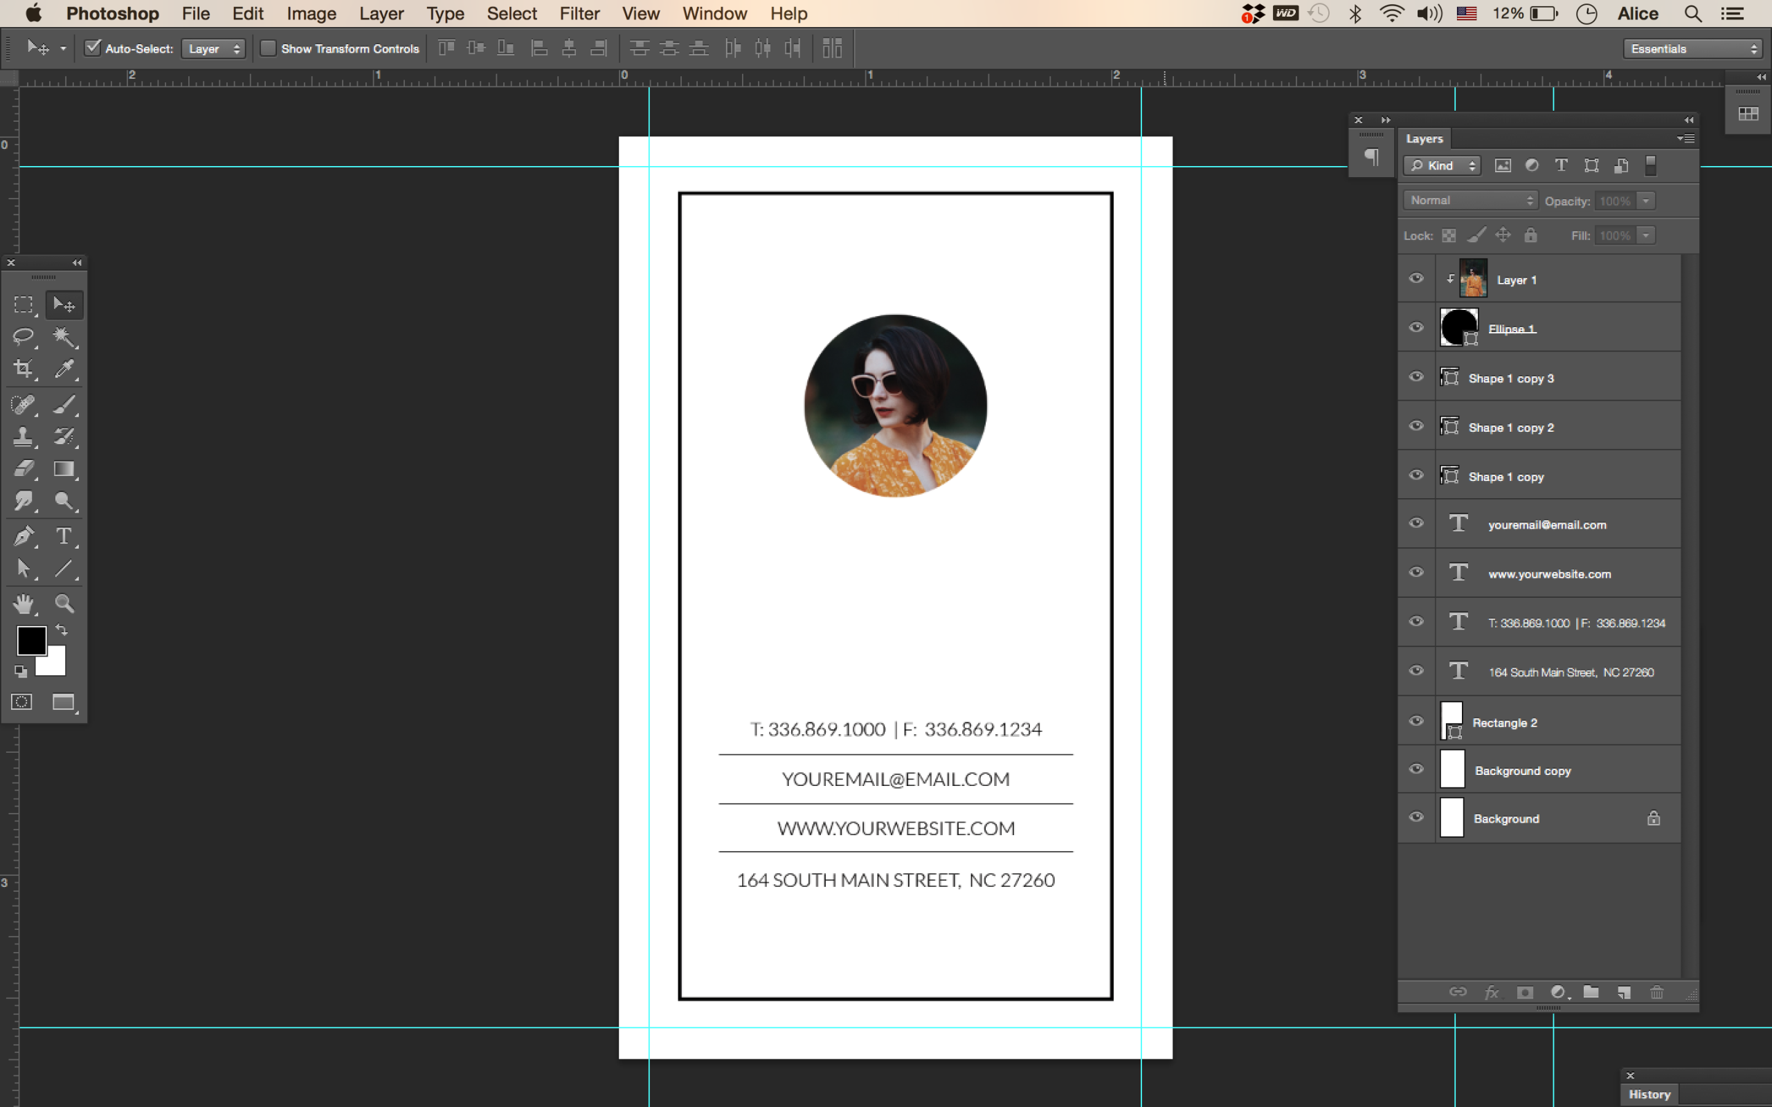Click the foreground black color swatch
Screen dimensions: 1772x1107
coord(30,640)
